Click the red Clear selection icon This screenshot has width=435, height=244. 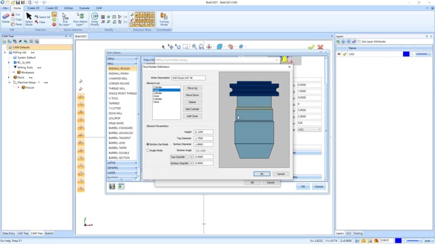[x=36, y=22]
